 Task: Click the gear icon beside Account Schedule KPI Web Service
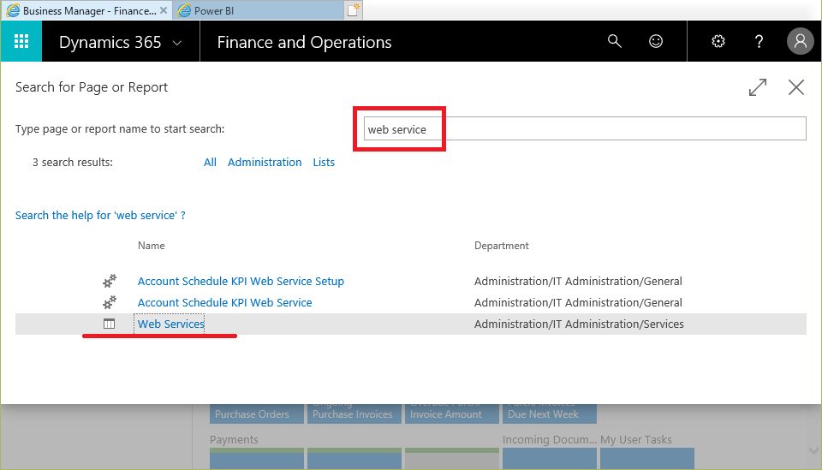pos(109,302)
